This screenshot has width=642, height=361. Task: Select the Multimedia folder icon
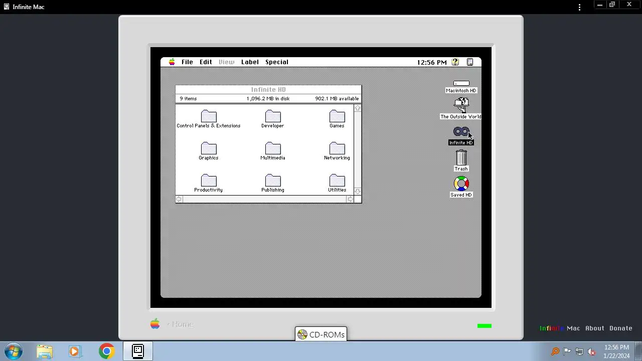point(273,148)
